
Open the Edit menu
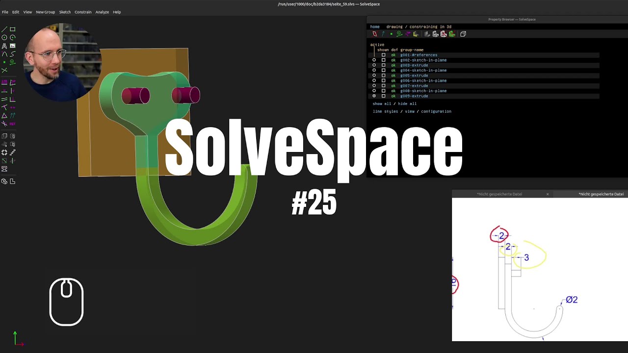(x=16, y=12)
